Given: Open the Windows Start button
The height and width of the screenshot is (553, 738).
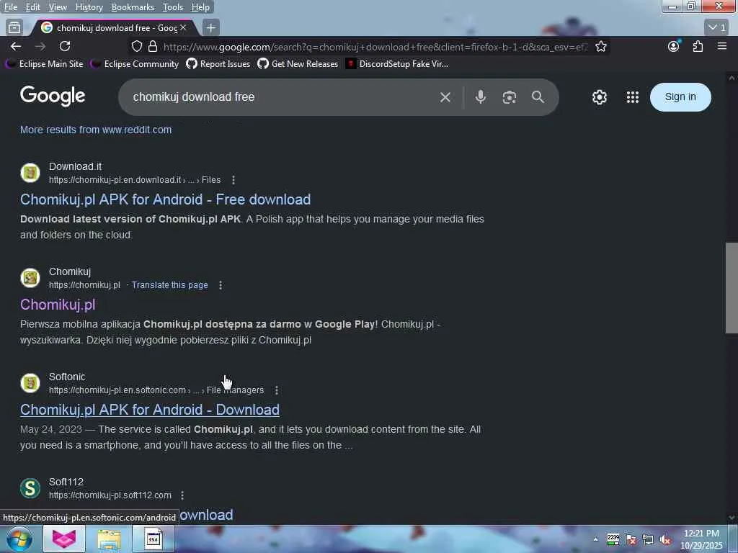Looking at the screenshot, I should [19, 539].
